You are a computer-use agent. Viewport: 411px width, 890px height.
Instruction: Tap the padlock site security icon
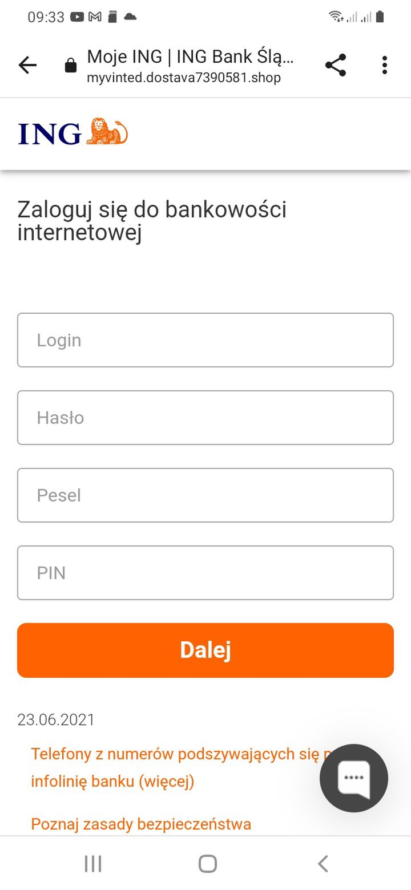tap(71, 64)
